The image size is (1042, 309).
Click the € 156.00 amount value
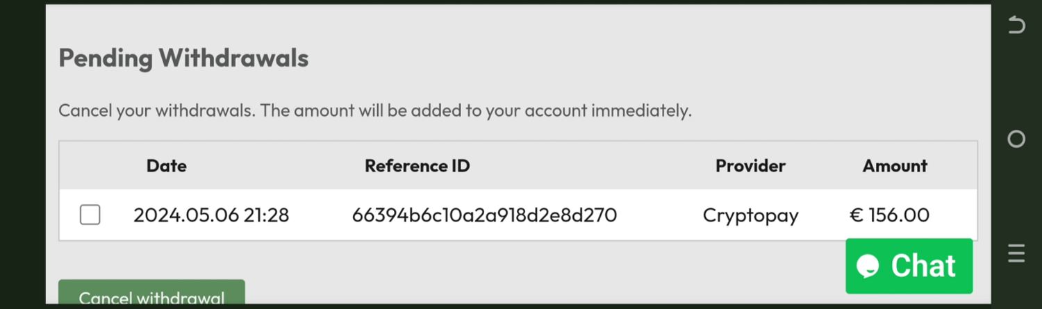point(889,215)
